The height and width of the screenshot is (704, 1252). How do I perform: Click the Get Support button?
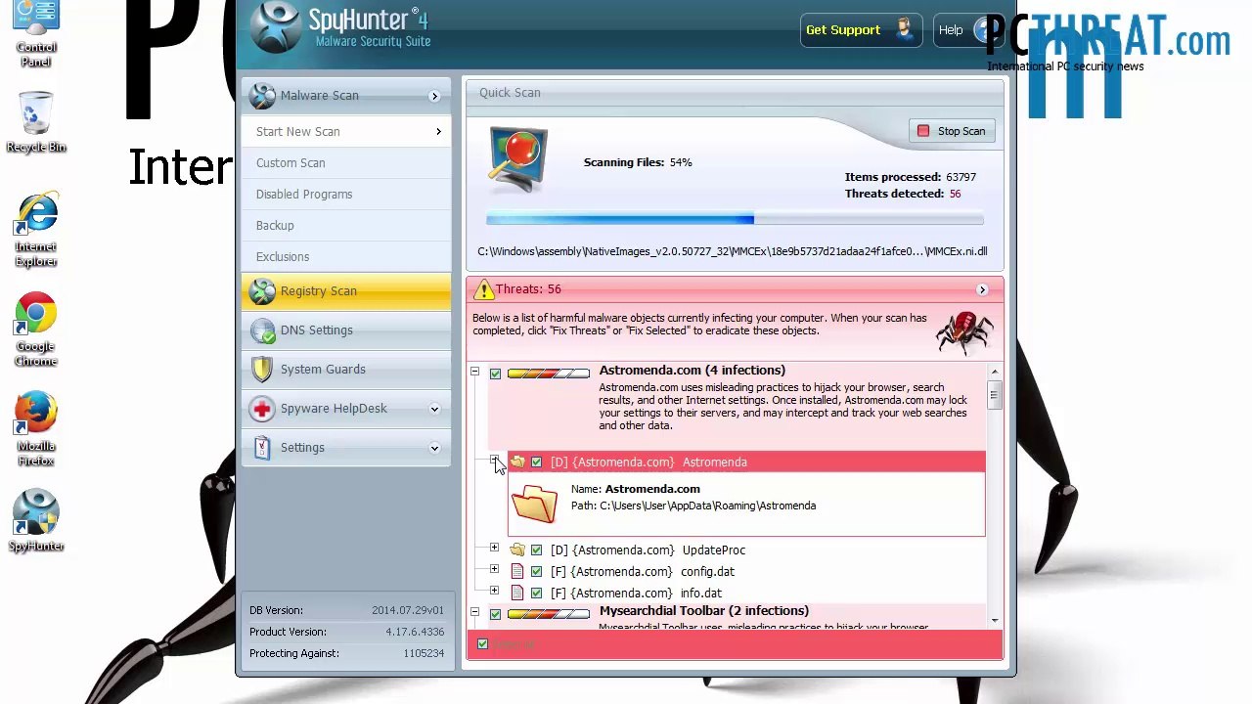(x=861, y=30)
